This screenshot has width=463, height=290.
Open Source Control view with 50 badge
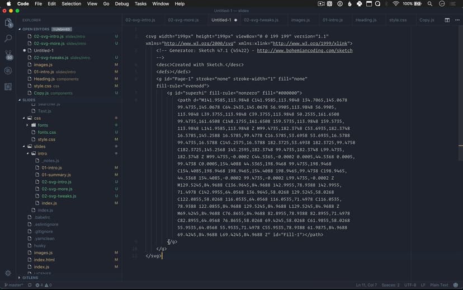(8, 55)
